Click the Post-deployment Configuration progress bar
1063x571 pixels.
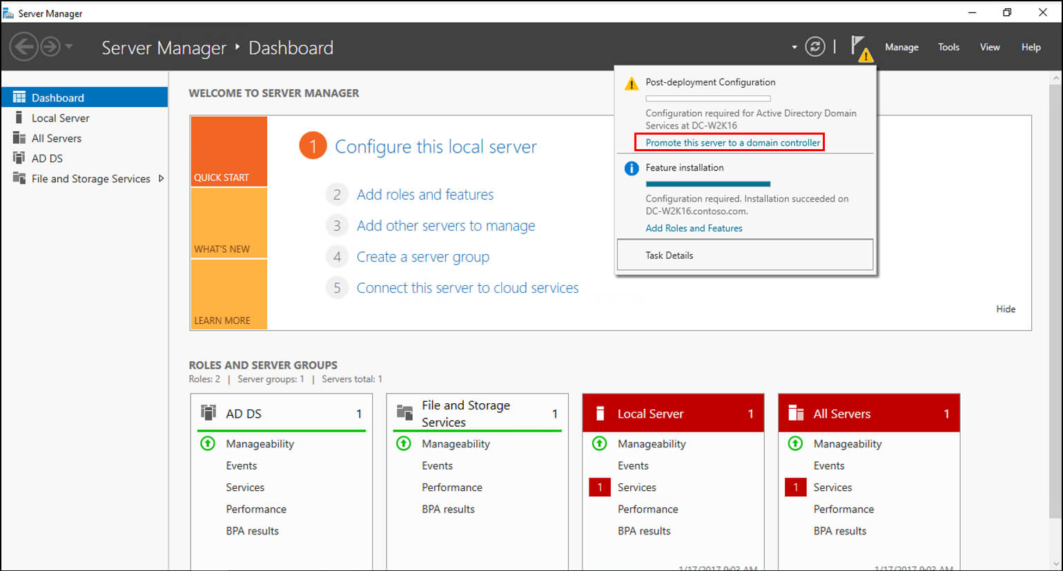coord(708,99)
